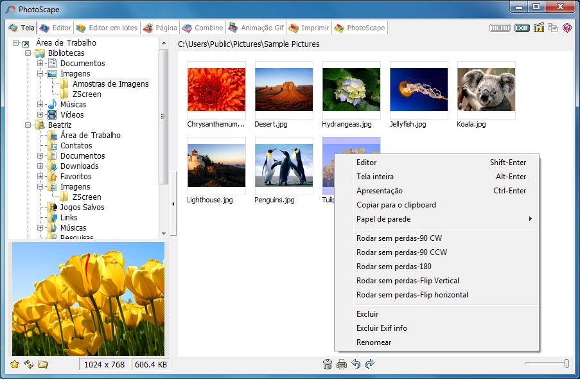Select the Koala.jpg thumbnail
580x379 pixels.
click(x=486, y=91)
